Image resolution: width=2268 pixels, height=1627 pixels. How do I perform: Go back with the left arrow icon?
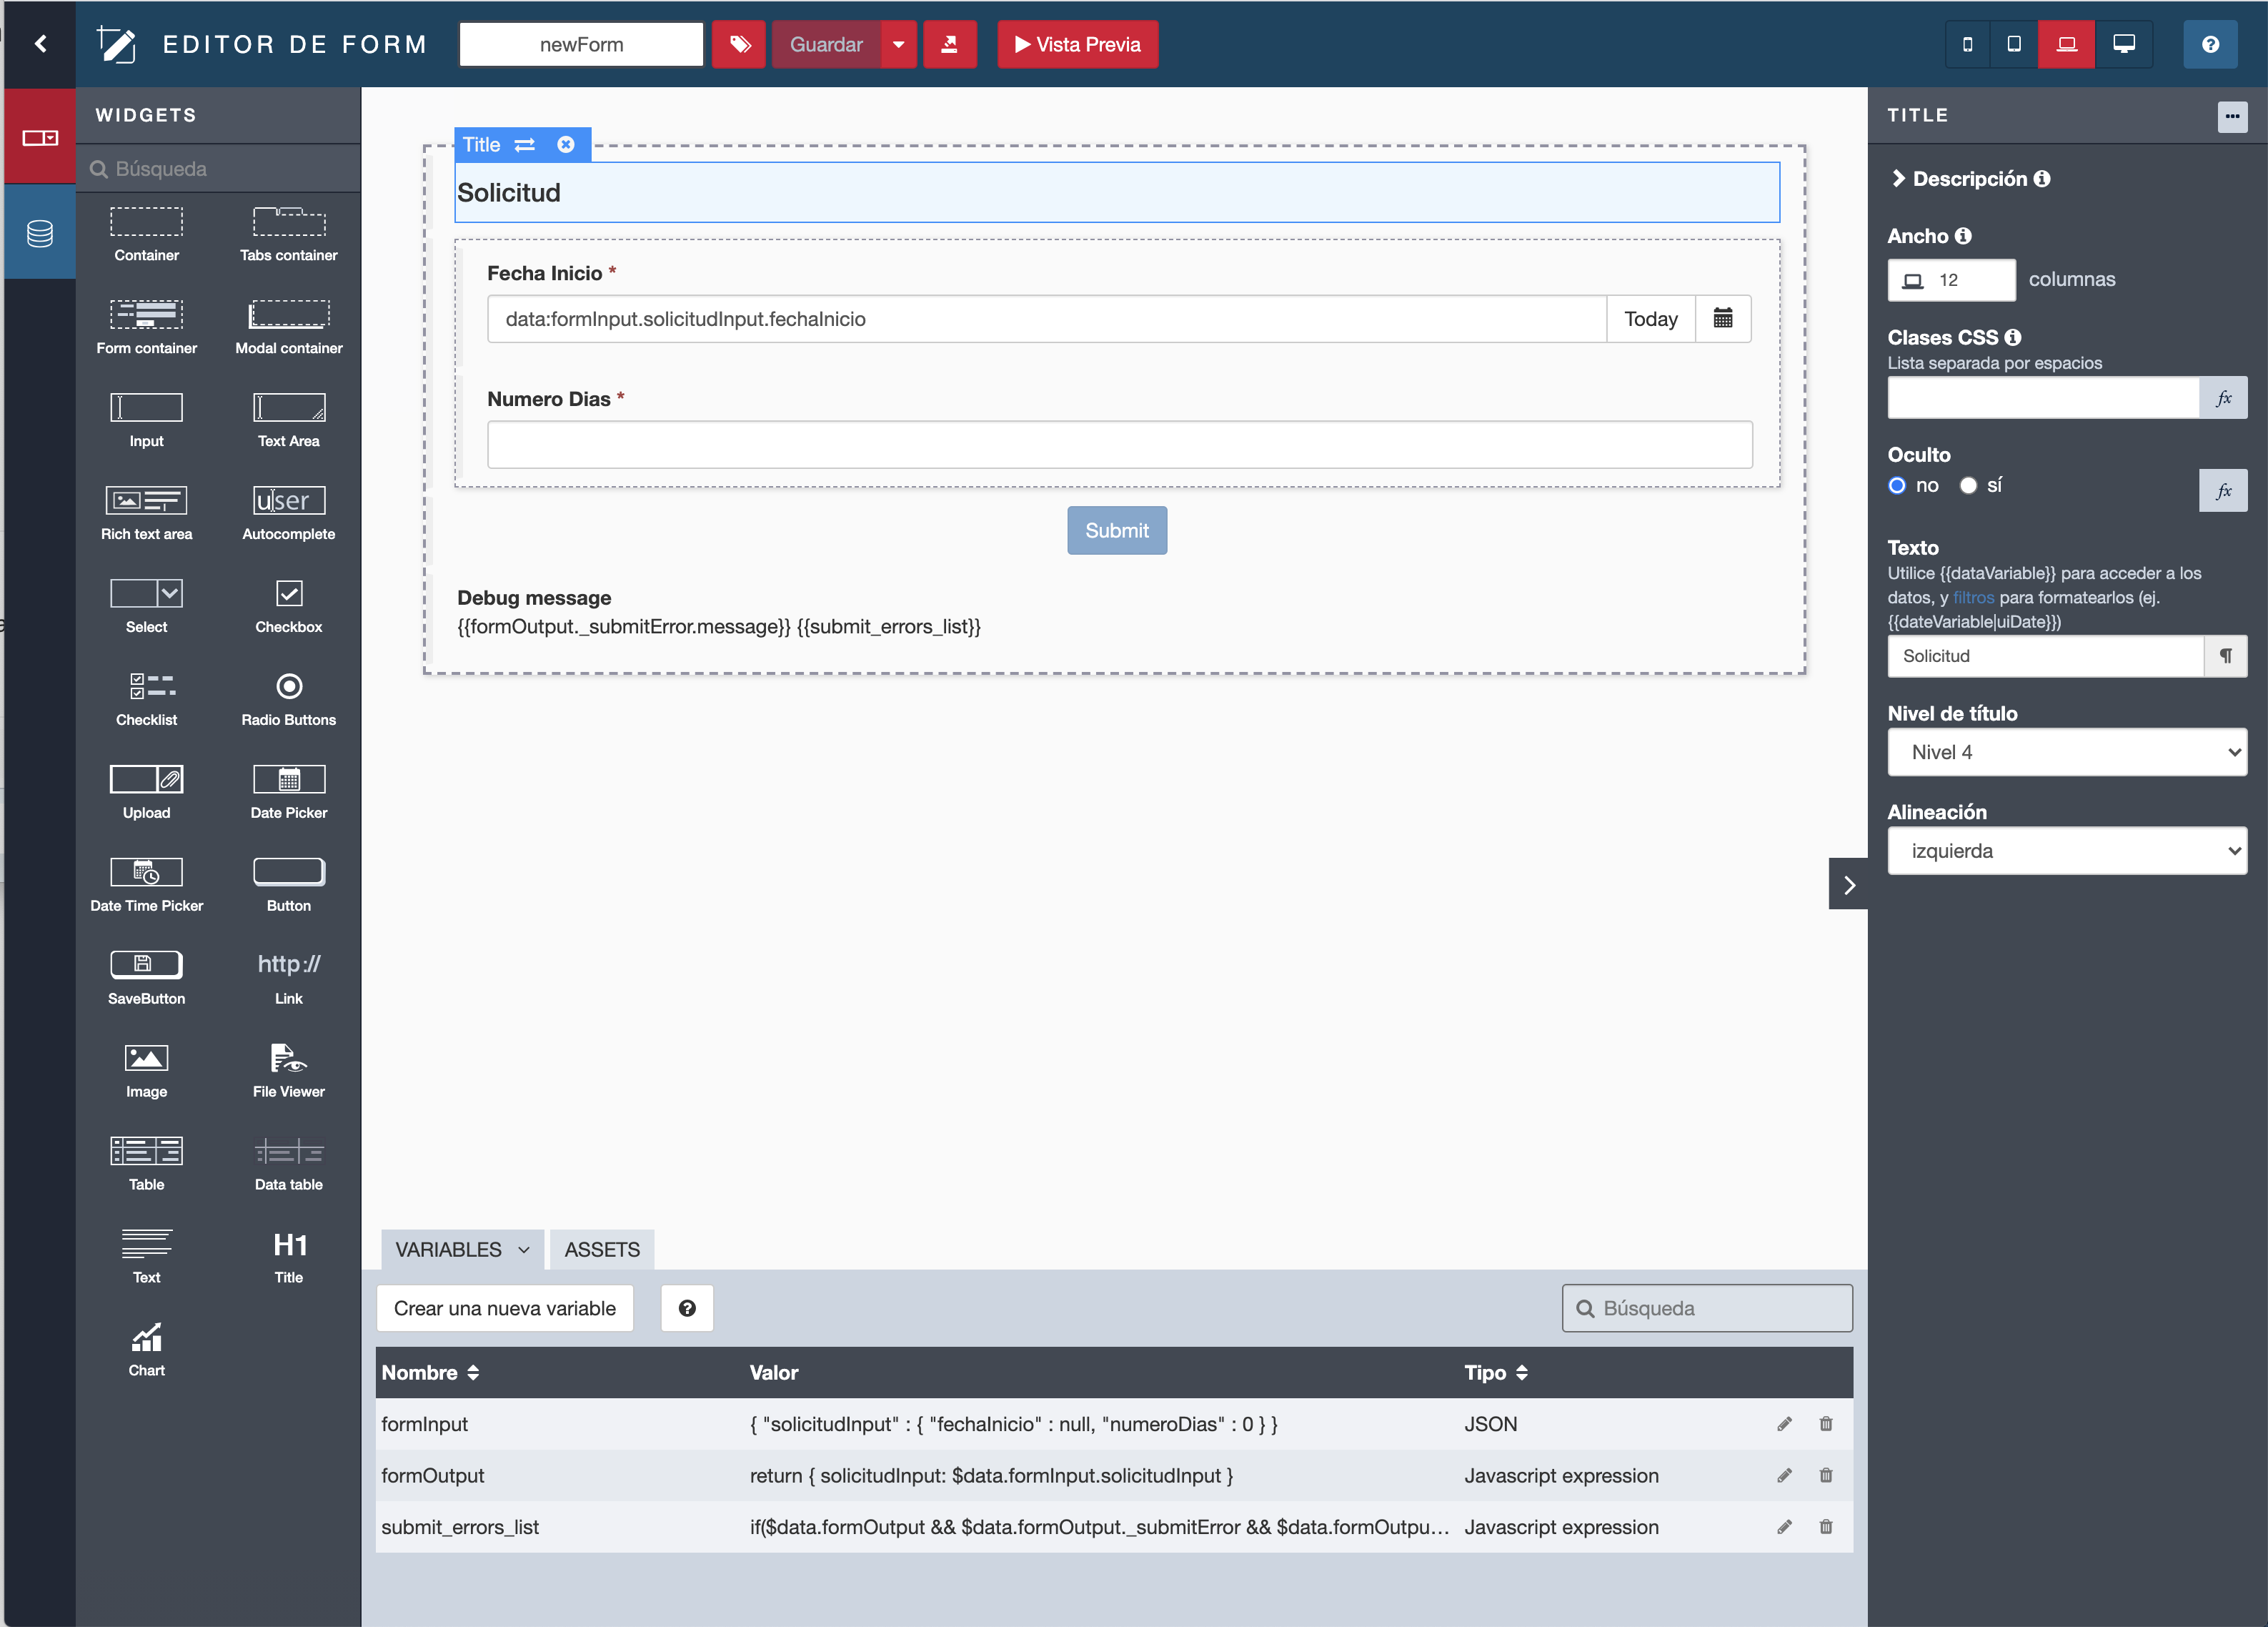(x=40, y=44)
